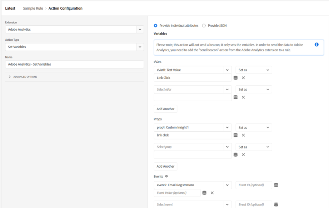Open Set as dropdown for Select prop row

254,147
